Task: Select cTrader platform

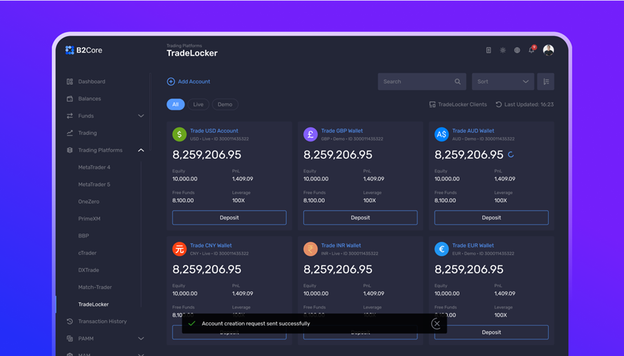Action: 88,253
